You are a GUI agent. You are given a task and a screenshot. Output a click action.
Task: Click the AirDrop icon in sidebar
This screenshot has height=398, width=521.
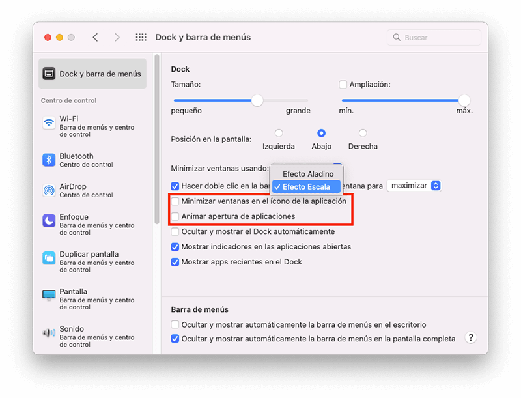(49, 190)
